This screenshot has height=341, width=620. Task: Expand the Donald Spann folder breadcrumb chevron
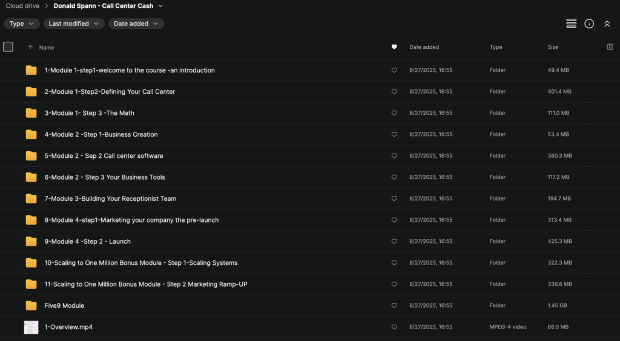pos(160,6)
